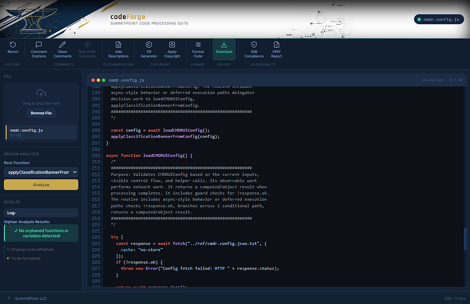The image size is (470, 304).
Task: Click the Log: field in Results
Action: (41, 213)
